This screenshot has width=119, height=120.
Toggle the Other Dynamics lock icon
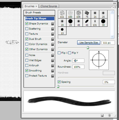tap(53, 49)
